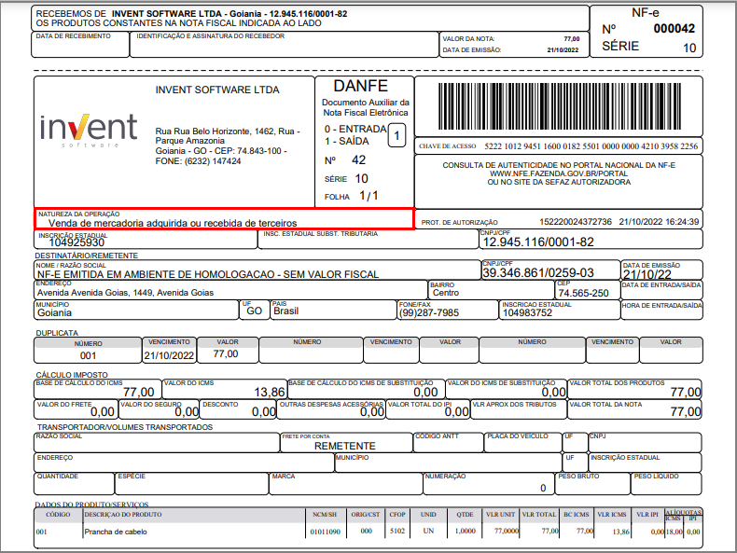Click duplicata number 001
This screenshot has height=553, width=737.
pyautogui.click(x=88, y=355)
